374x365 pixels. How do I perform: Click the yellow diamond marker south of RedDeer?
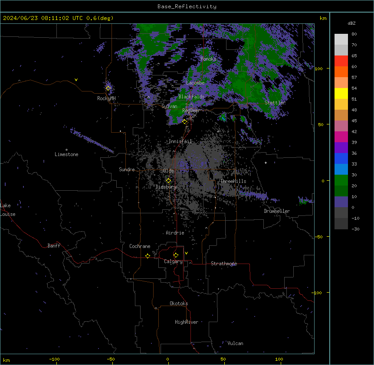click(x=184, y=122)
